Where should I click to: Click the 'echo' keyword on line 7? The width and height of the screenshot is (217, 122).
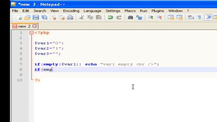91,64
